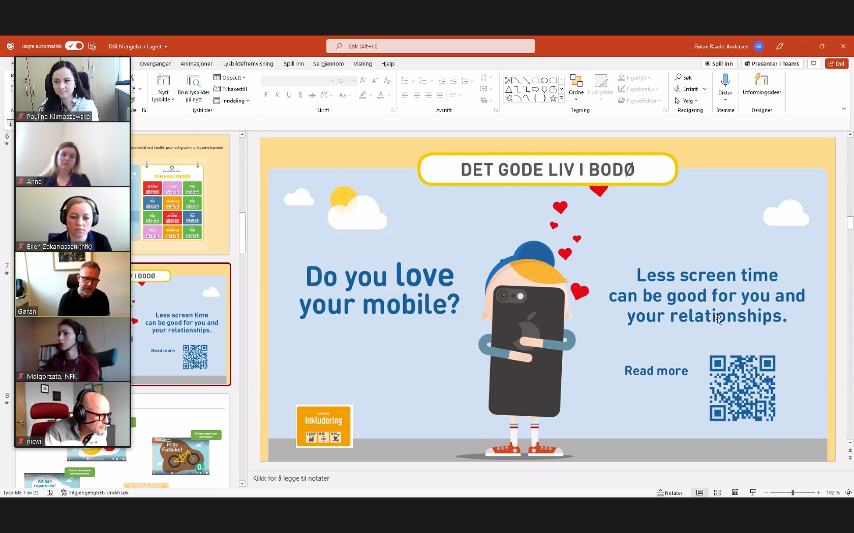This screenshot has width=854, height=533.
Task: Open the comments pane icon
Action: pos(814,64)
